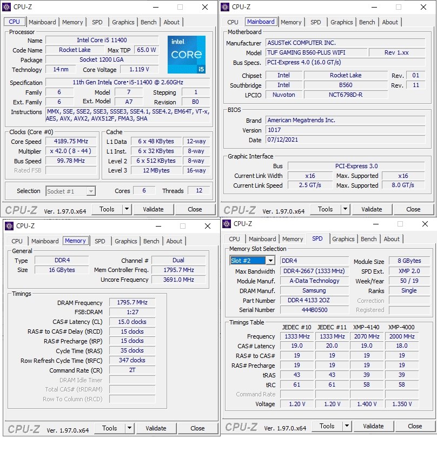Screen dimensions: 437x471
Task: Expand the Tools arrow in the memory Timings window
Action: tap(129, 428)
